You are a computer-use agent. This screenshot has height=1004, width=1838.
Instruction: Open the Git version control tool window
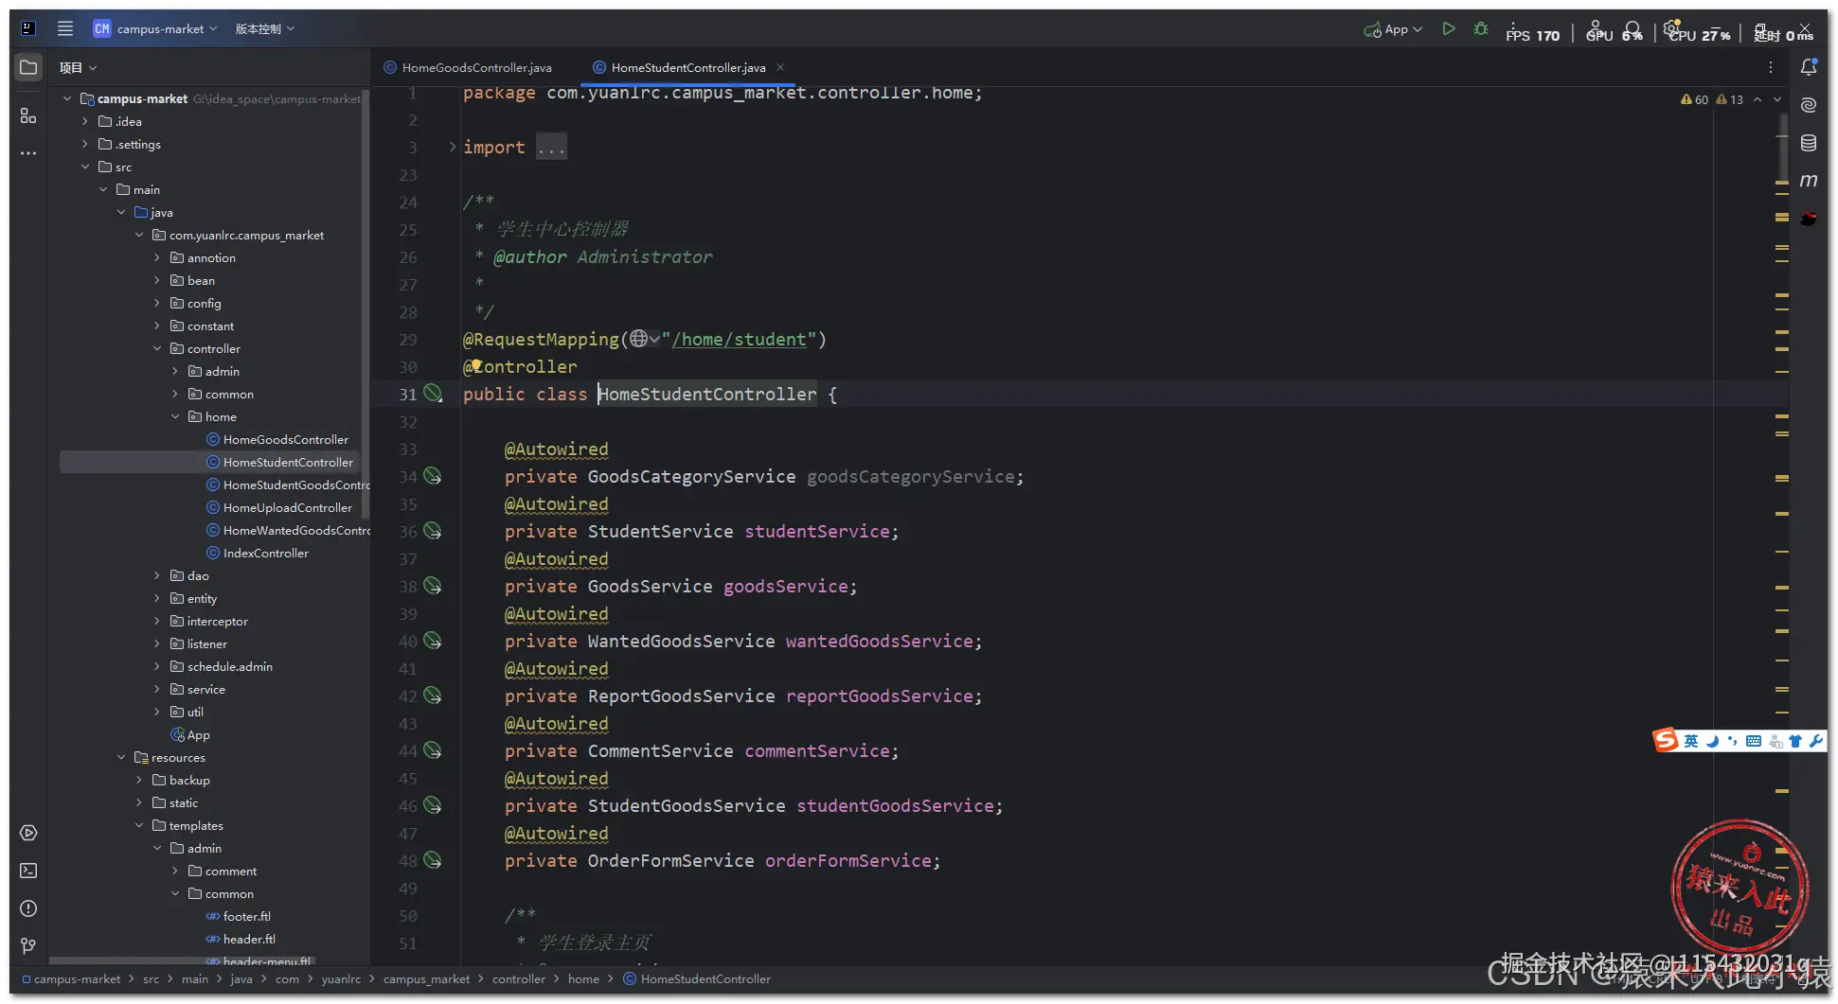[x=28, y=945]
